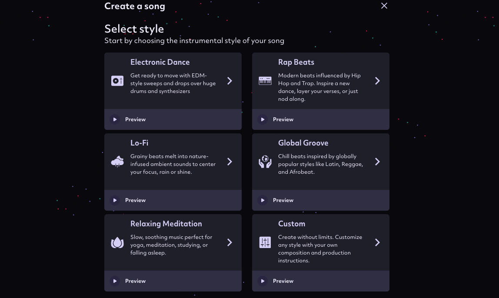Viewport: 499px width, 298px height.
Task: Click the rain cloud Lo-Fi icon
Action: (117, 162)
